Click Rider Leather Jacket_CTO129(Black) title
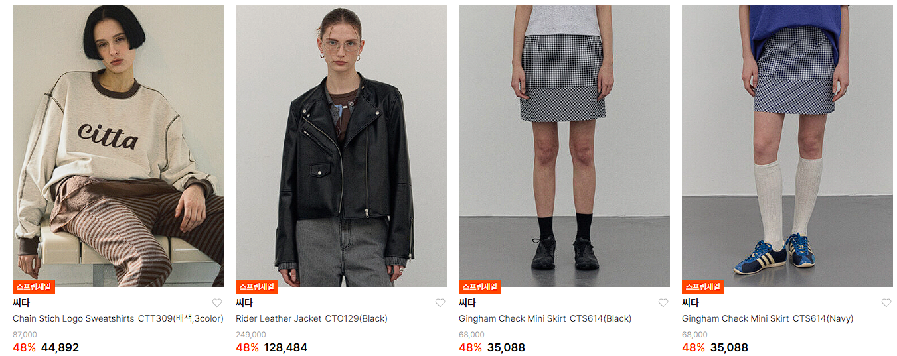This screenshot has width=897, height=356. [311, 319]
